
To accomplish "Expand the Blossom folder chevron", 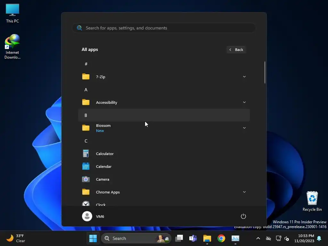I will pyautogui.click(x=244, y=128).
